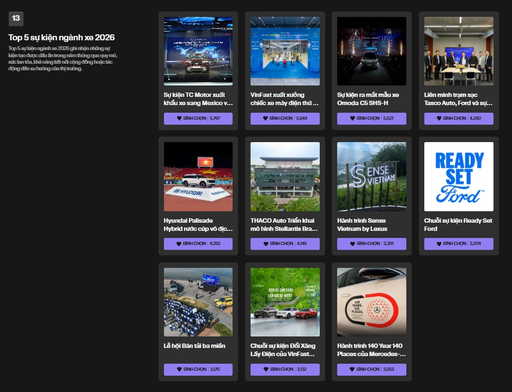The height and width of the screenshot is (392, 512).
Task: Open the Ready Set Ford logo thumbnail
Action: [x=459, y=176]
